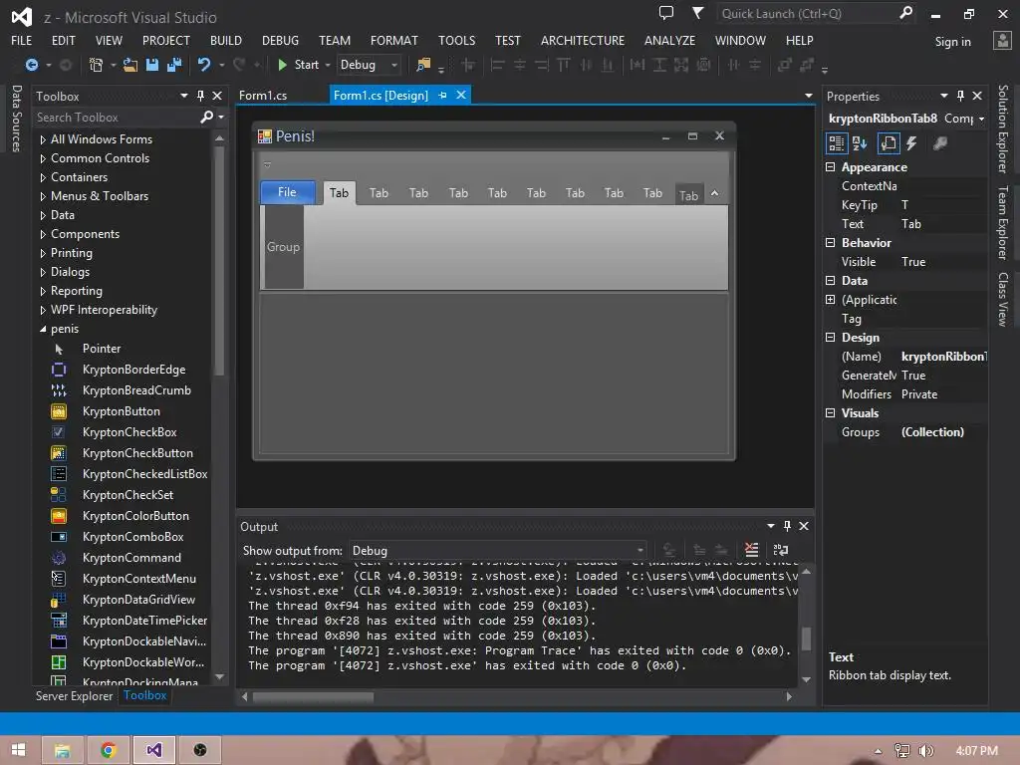The height and width of the screenshot is (765, 1020).
Task: Switch to the Form1.cs tab
Action: (263, 95)
